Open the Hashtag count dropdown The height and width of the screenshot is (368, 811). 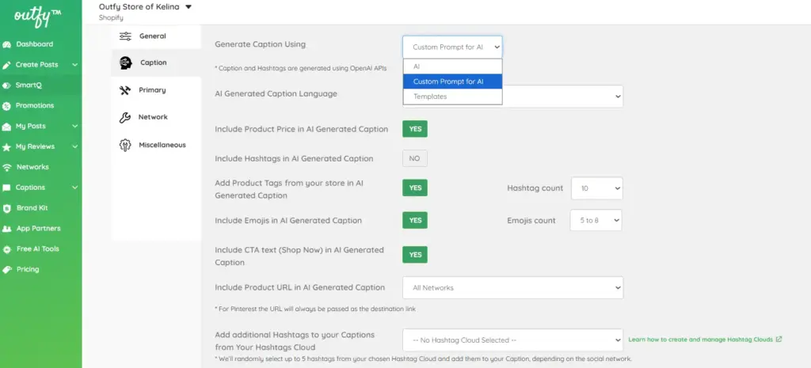[x=596, y=188]
